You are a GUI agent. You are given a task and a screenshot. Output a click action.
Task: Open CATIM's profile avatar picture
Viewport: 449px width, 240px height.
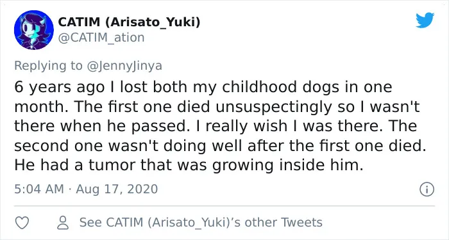(34, 30)
